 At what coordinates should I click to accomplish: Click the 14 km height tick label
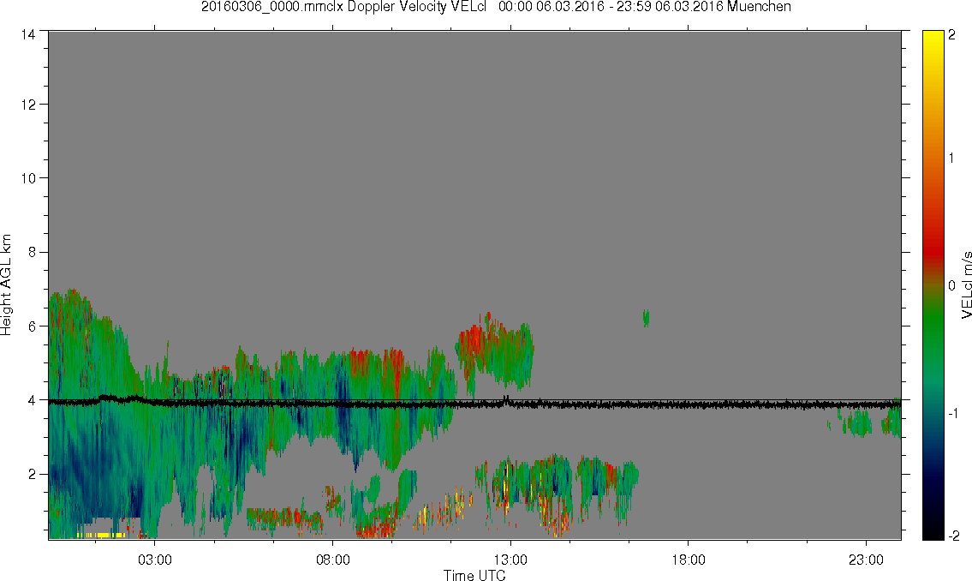point(28,35)
